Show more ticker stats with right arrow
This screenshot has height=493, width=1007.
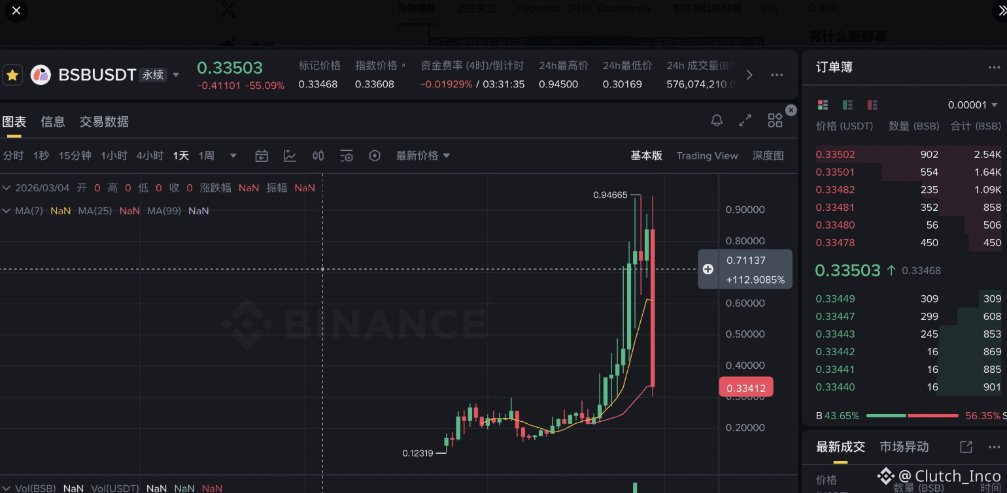click(749, 75)
